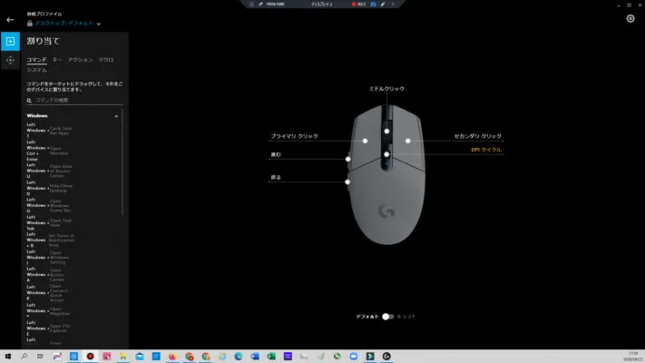This screenshot has width=645, height=363.
Task: Select the Left Windows + G command
Action: (x=48, y=205)
